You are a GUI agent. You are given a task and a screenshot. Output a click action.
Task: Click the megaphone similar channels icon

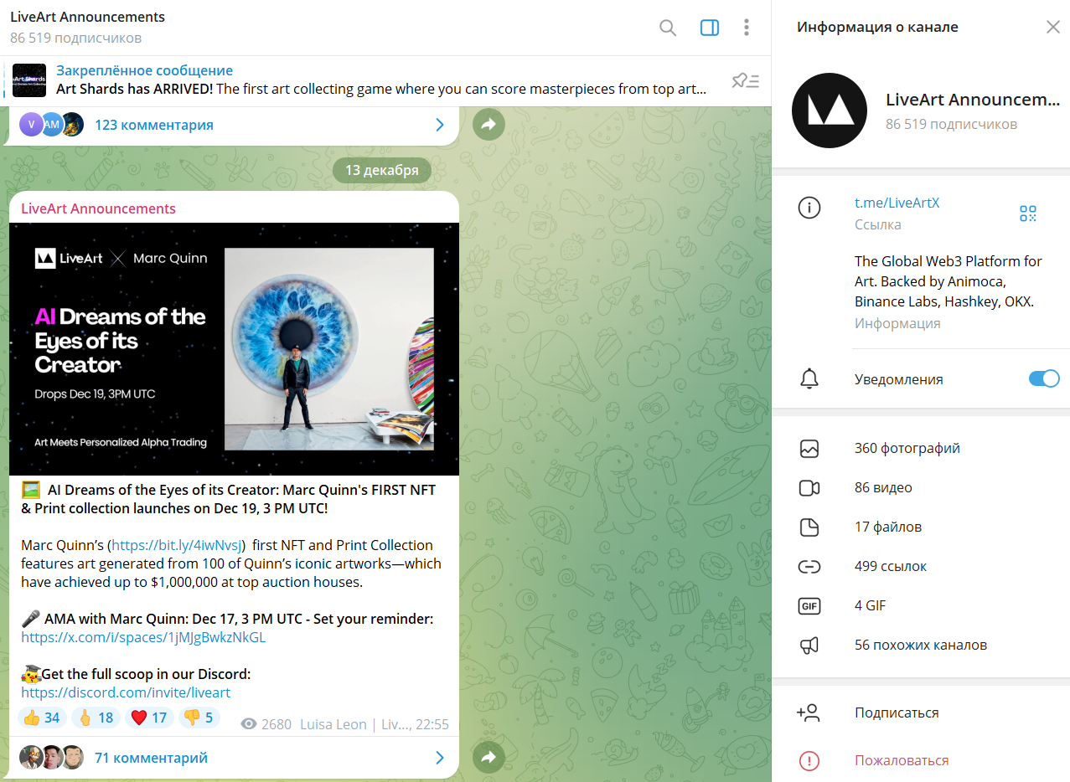809,646
